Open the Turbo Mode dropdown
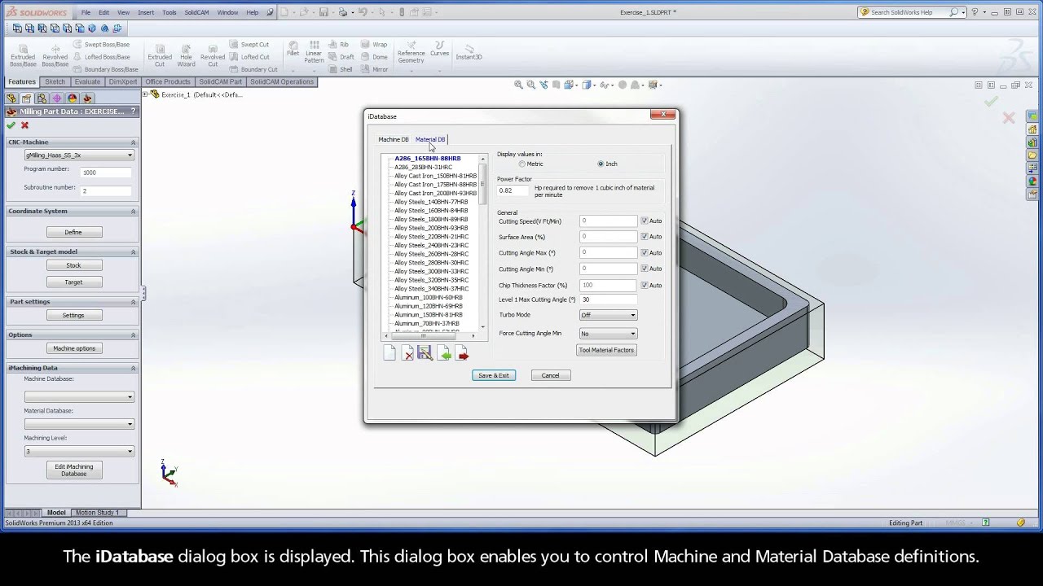 pyautogui.click(x=608, y=315)
